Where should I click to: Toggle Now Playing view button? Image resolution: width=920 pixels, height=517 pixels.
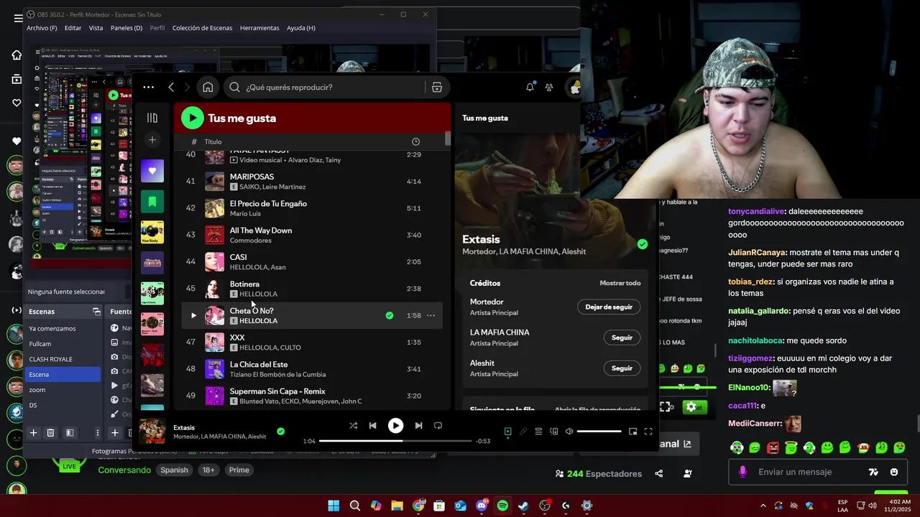(507, 432)
